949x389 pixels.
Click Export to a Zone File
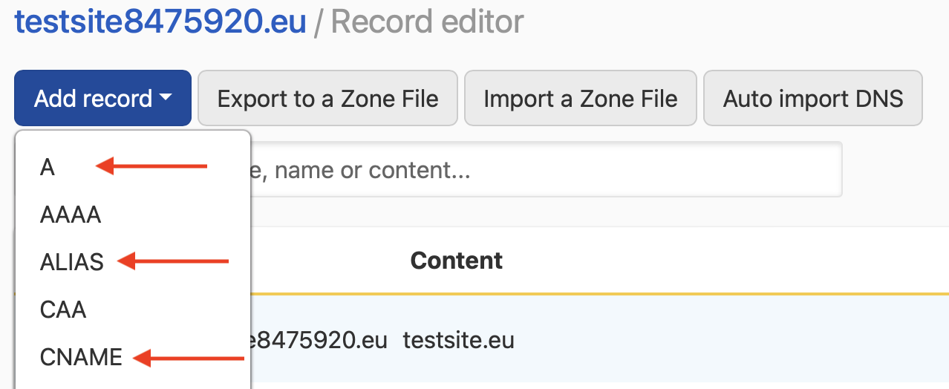[327, 98]
